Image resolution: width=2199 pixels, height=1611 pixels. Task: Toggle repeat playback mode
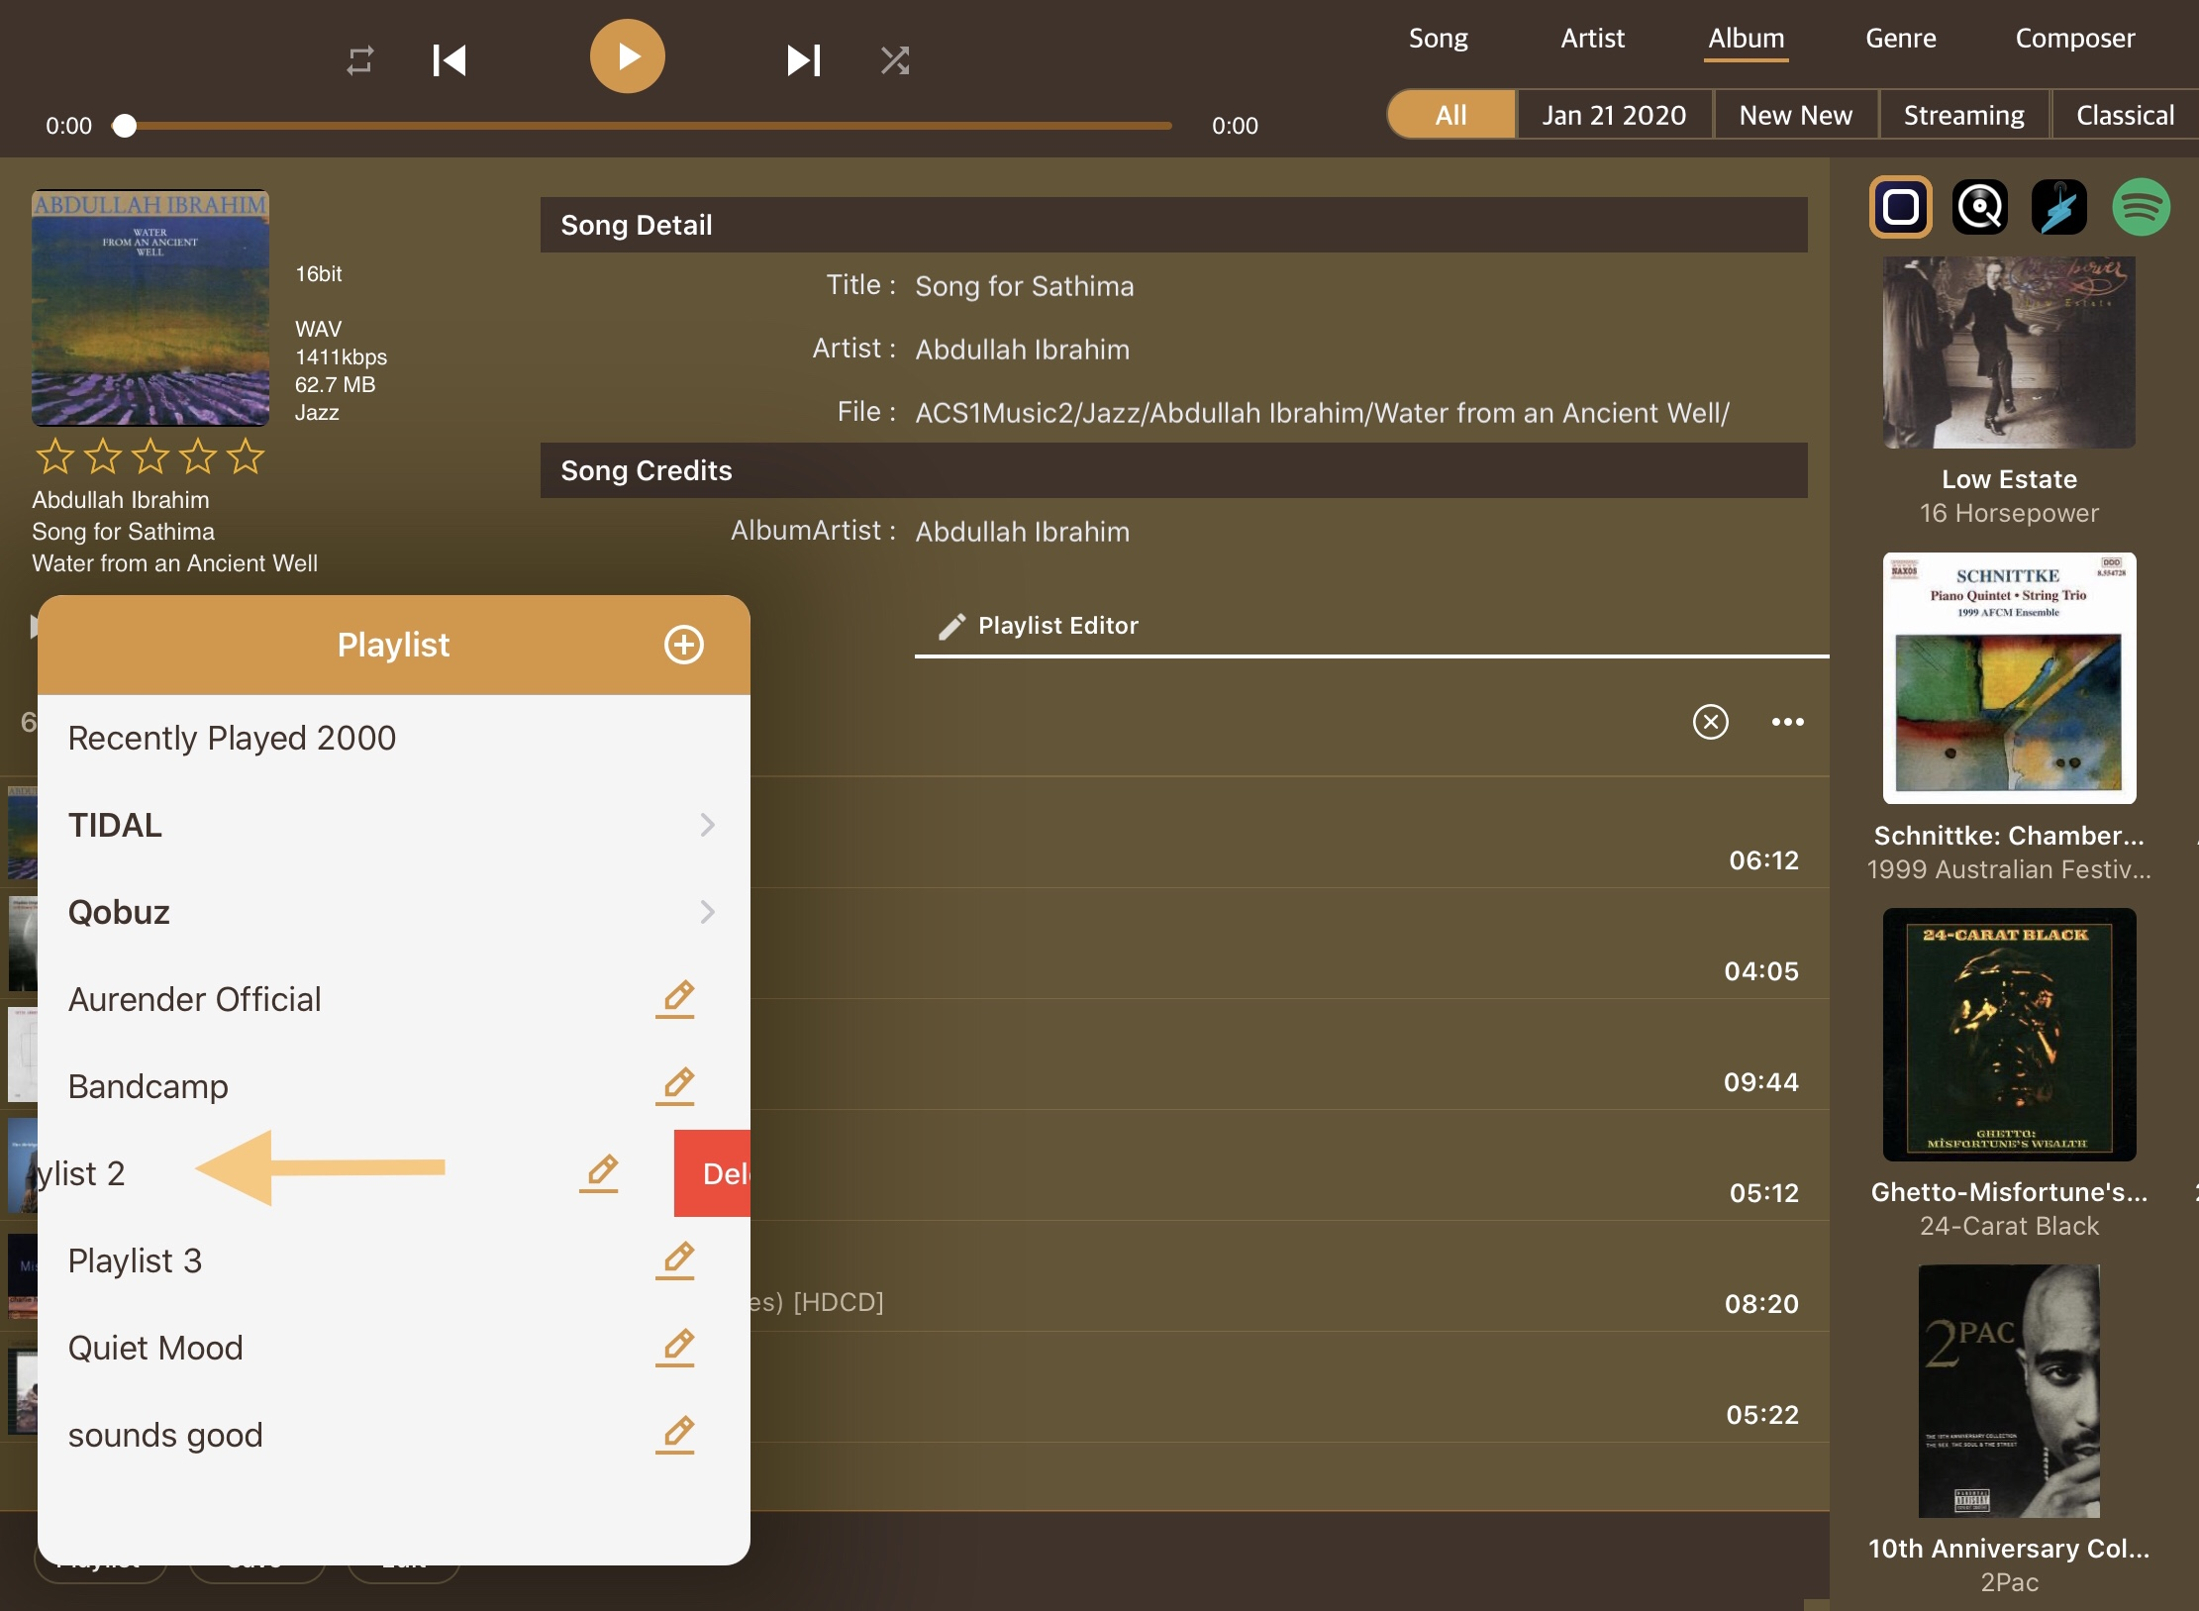coord(360,60)
